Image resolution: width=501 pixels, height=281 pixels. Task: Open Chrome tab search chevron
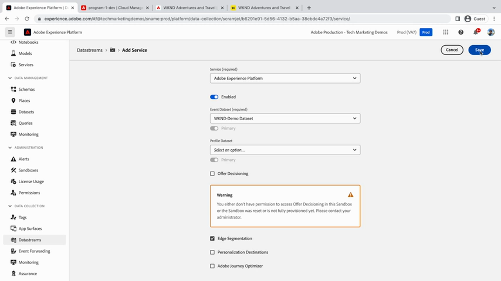tap(494, 8)
